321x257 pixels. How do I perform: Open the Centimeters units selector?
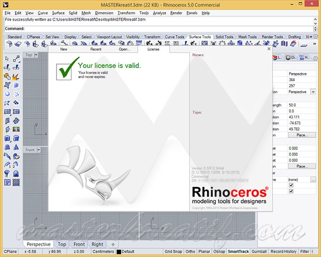[103, 251]
